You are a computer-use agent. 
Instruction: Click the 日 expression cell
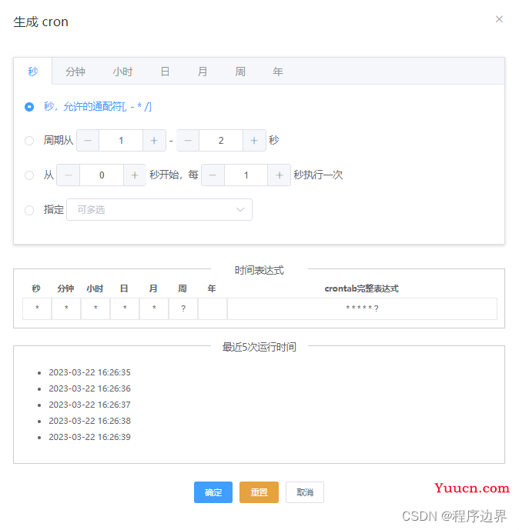[x=125, y=308]
